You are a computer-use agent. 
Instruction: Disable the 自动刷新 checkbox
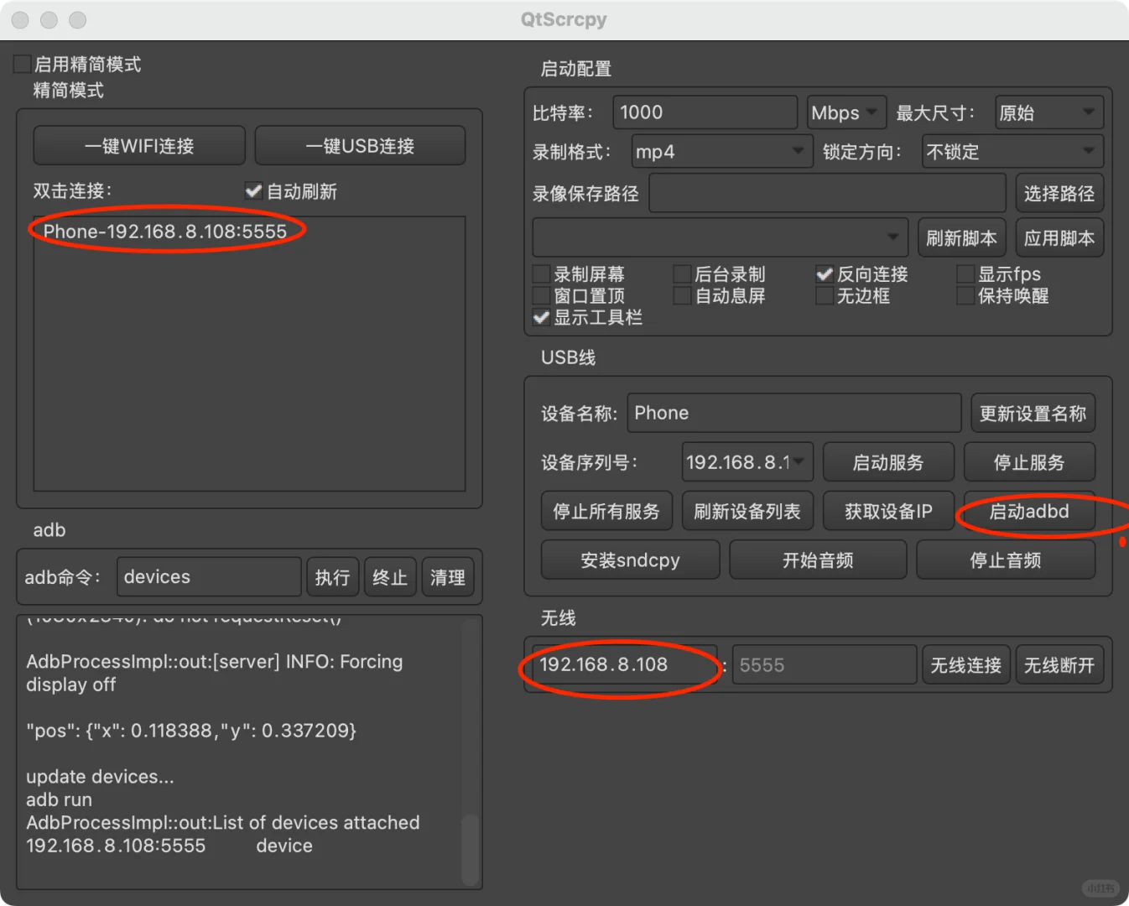click(253, 190)
